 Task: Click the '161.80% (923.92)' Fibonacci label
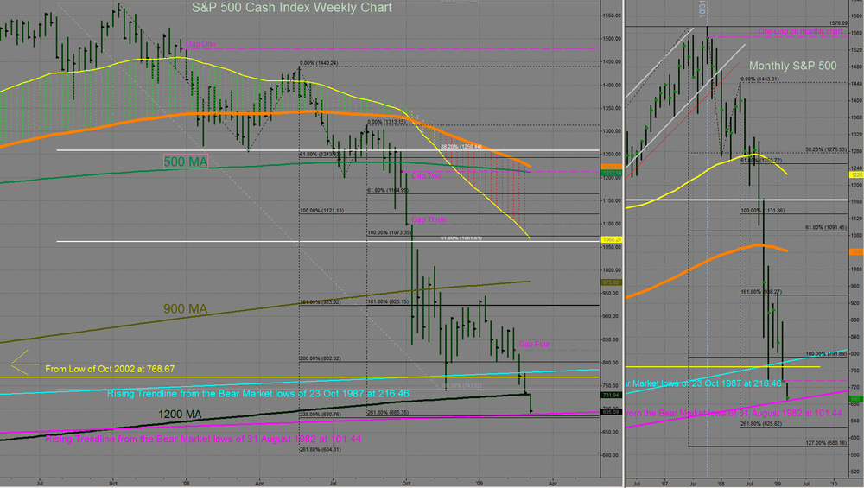[321, 301]
